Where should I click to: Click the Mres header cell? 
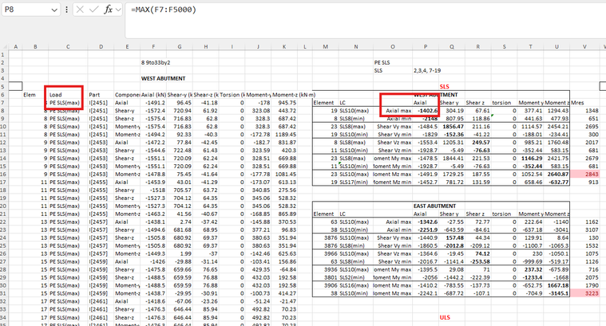click(577, 103)
